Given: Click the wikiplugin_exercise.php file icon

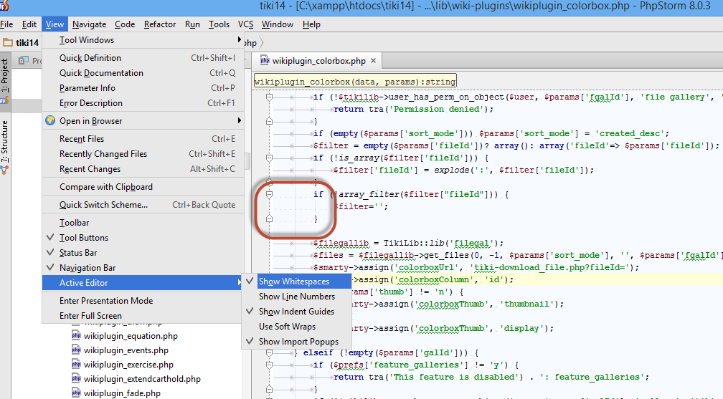Looking at the screenshot, I should [76, 365].
